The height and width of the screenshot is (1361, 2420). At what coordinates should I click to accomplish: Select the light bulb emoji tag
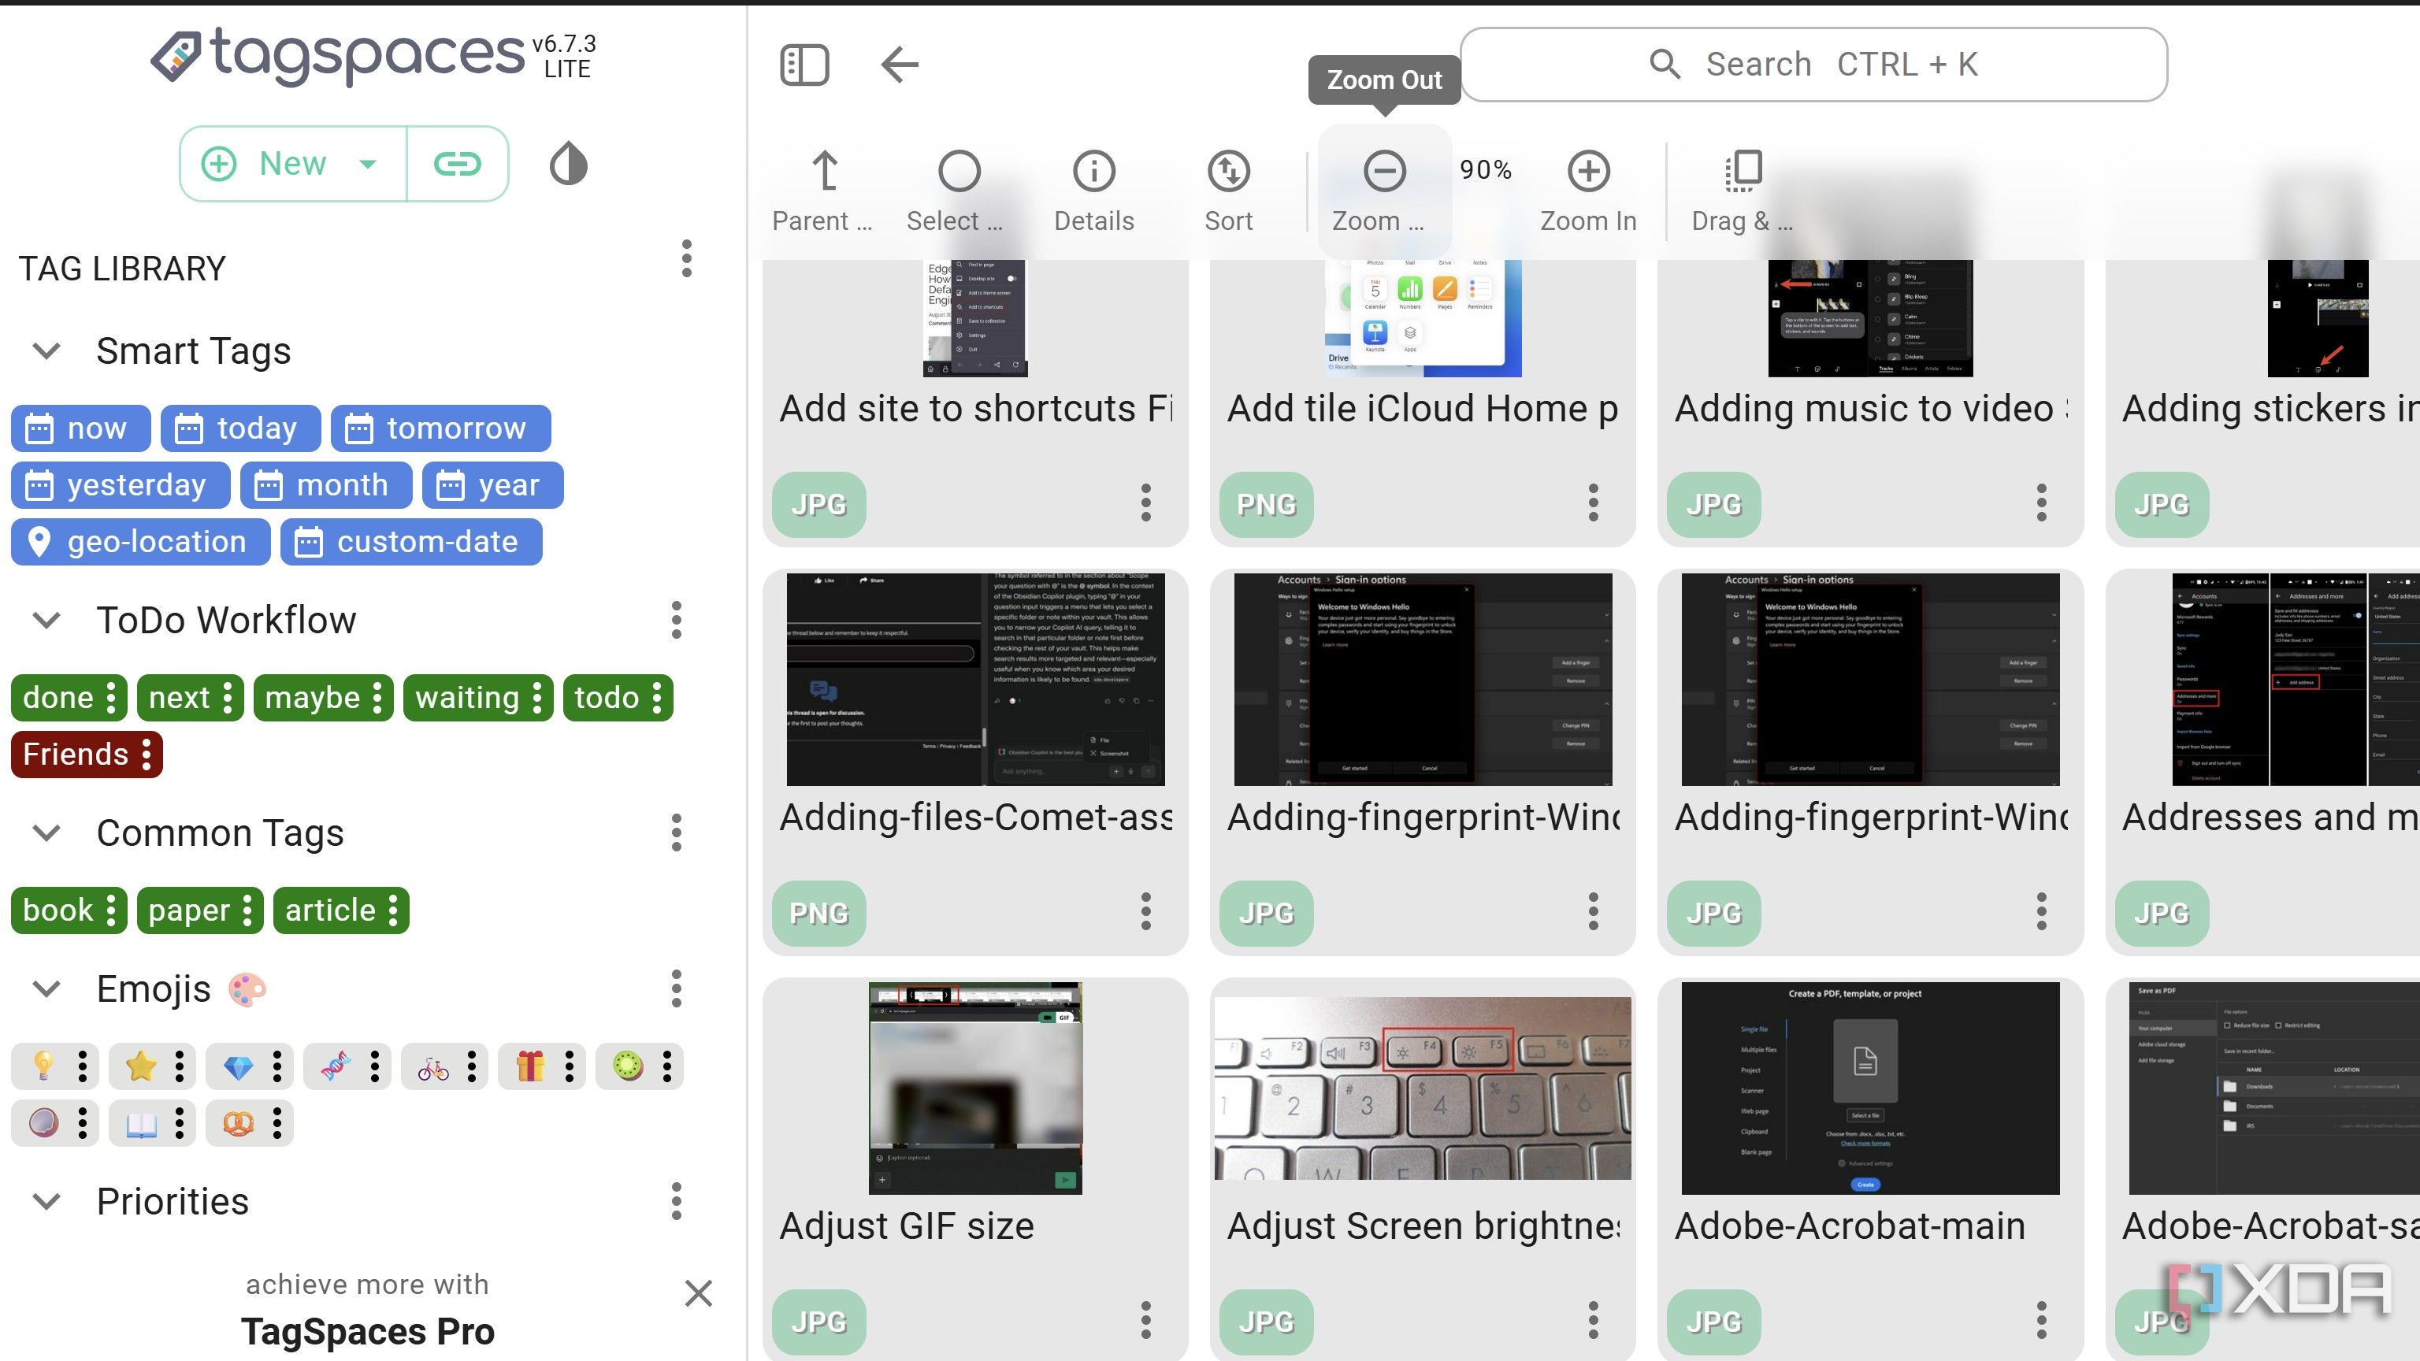[x=43, y=1067]
